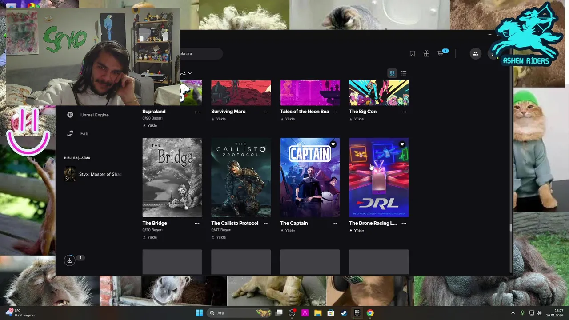Install The Bridge via Yükle
This screenshot has height=320, width=569.
(x=150, y=237)
